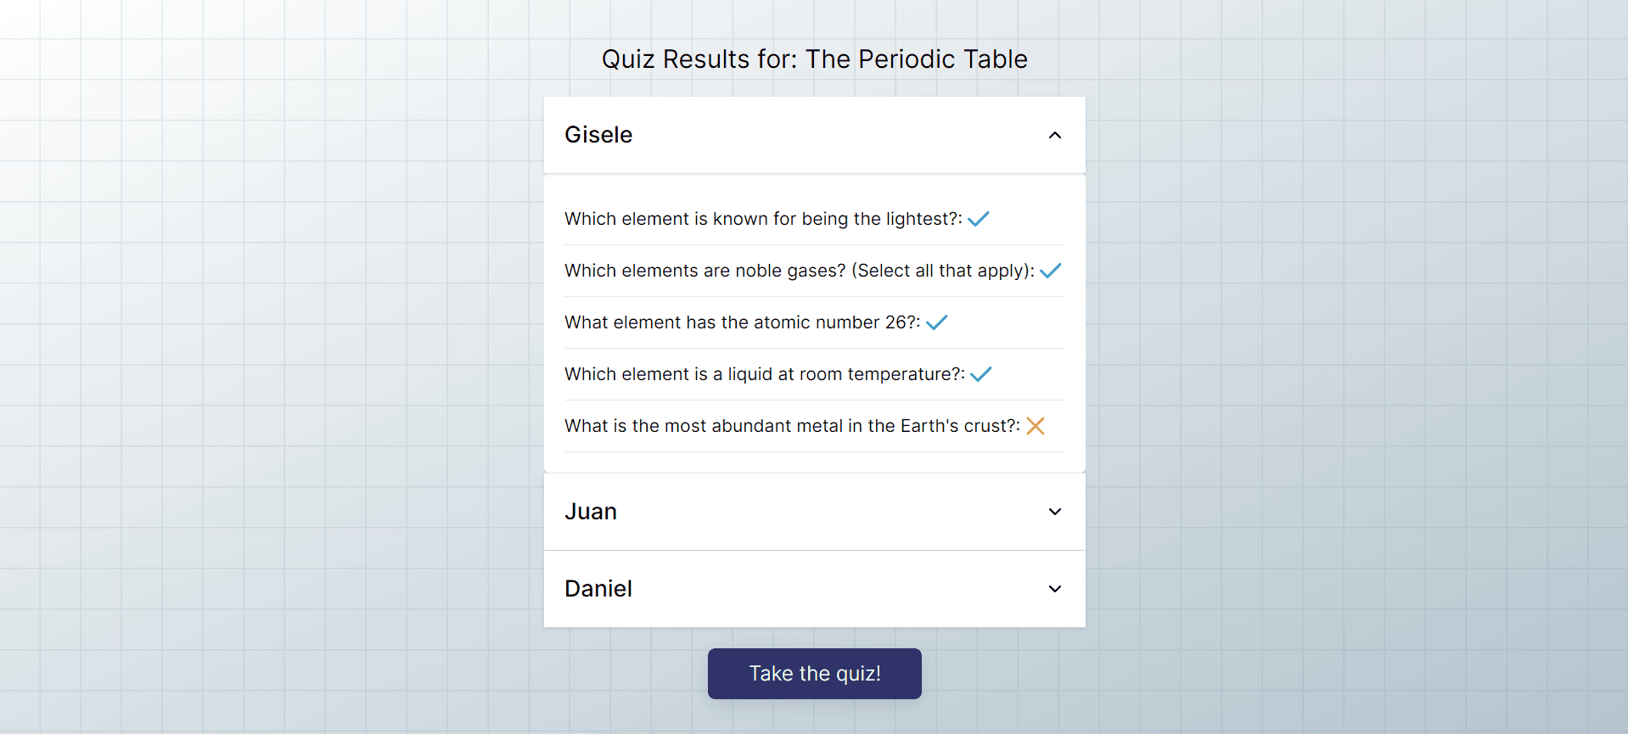Click the Quiz Results page title

(x=815, y=59)
